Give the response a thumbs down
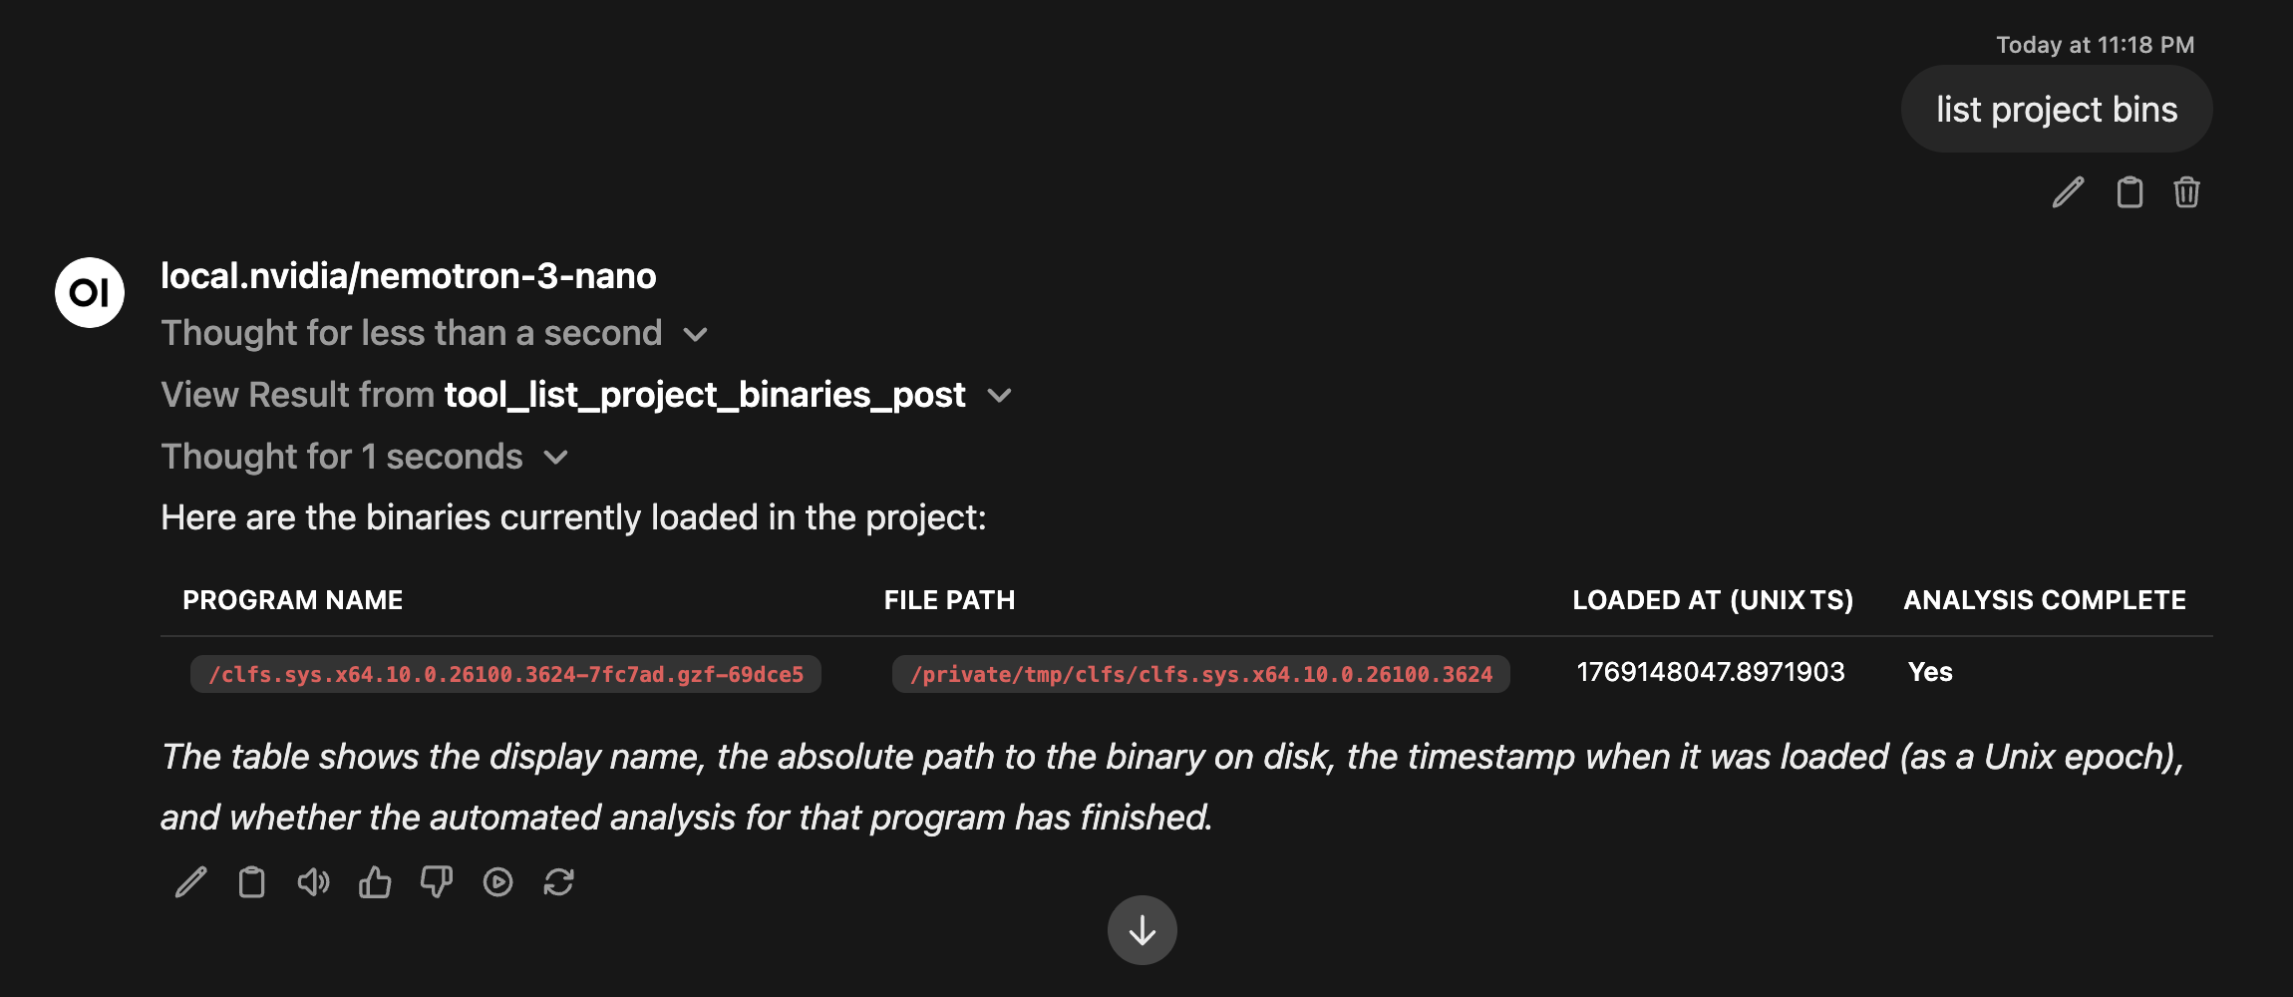The image size is (2293, 997). (436, 881)
